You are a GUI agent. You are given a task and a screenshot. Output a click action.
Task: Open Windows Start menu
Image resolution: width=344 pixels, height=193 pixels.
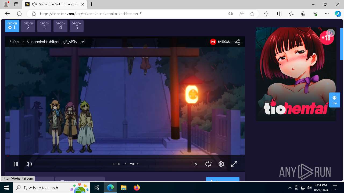(x=6, y=188)
